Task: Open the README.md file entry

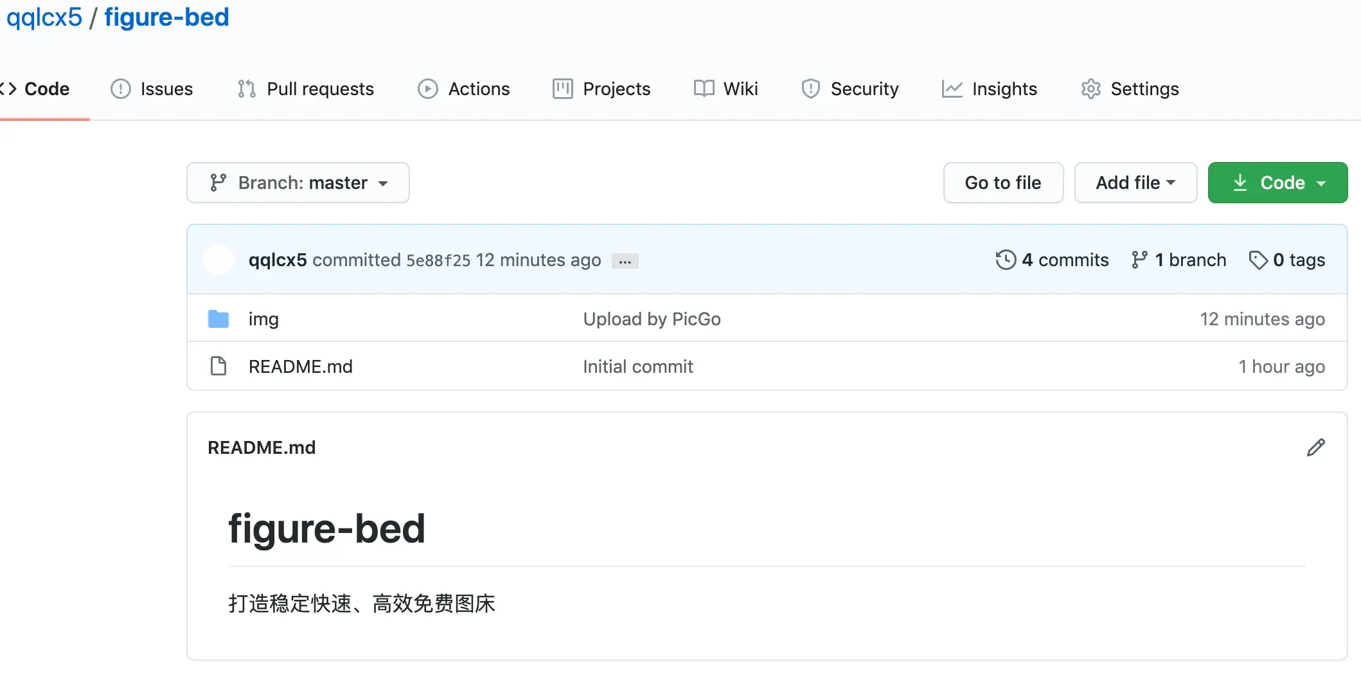Action: point(301,366)
